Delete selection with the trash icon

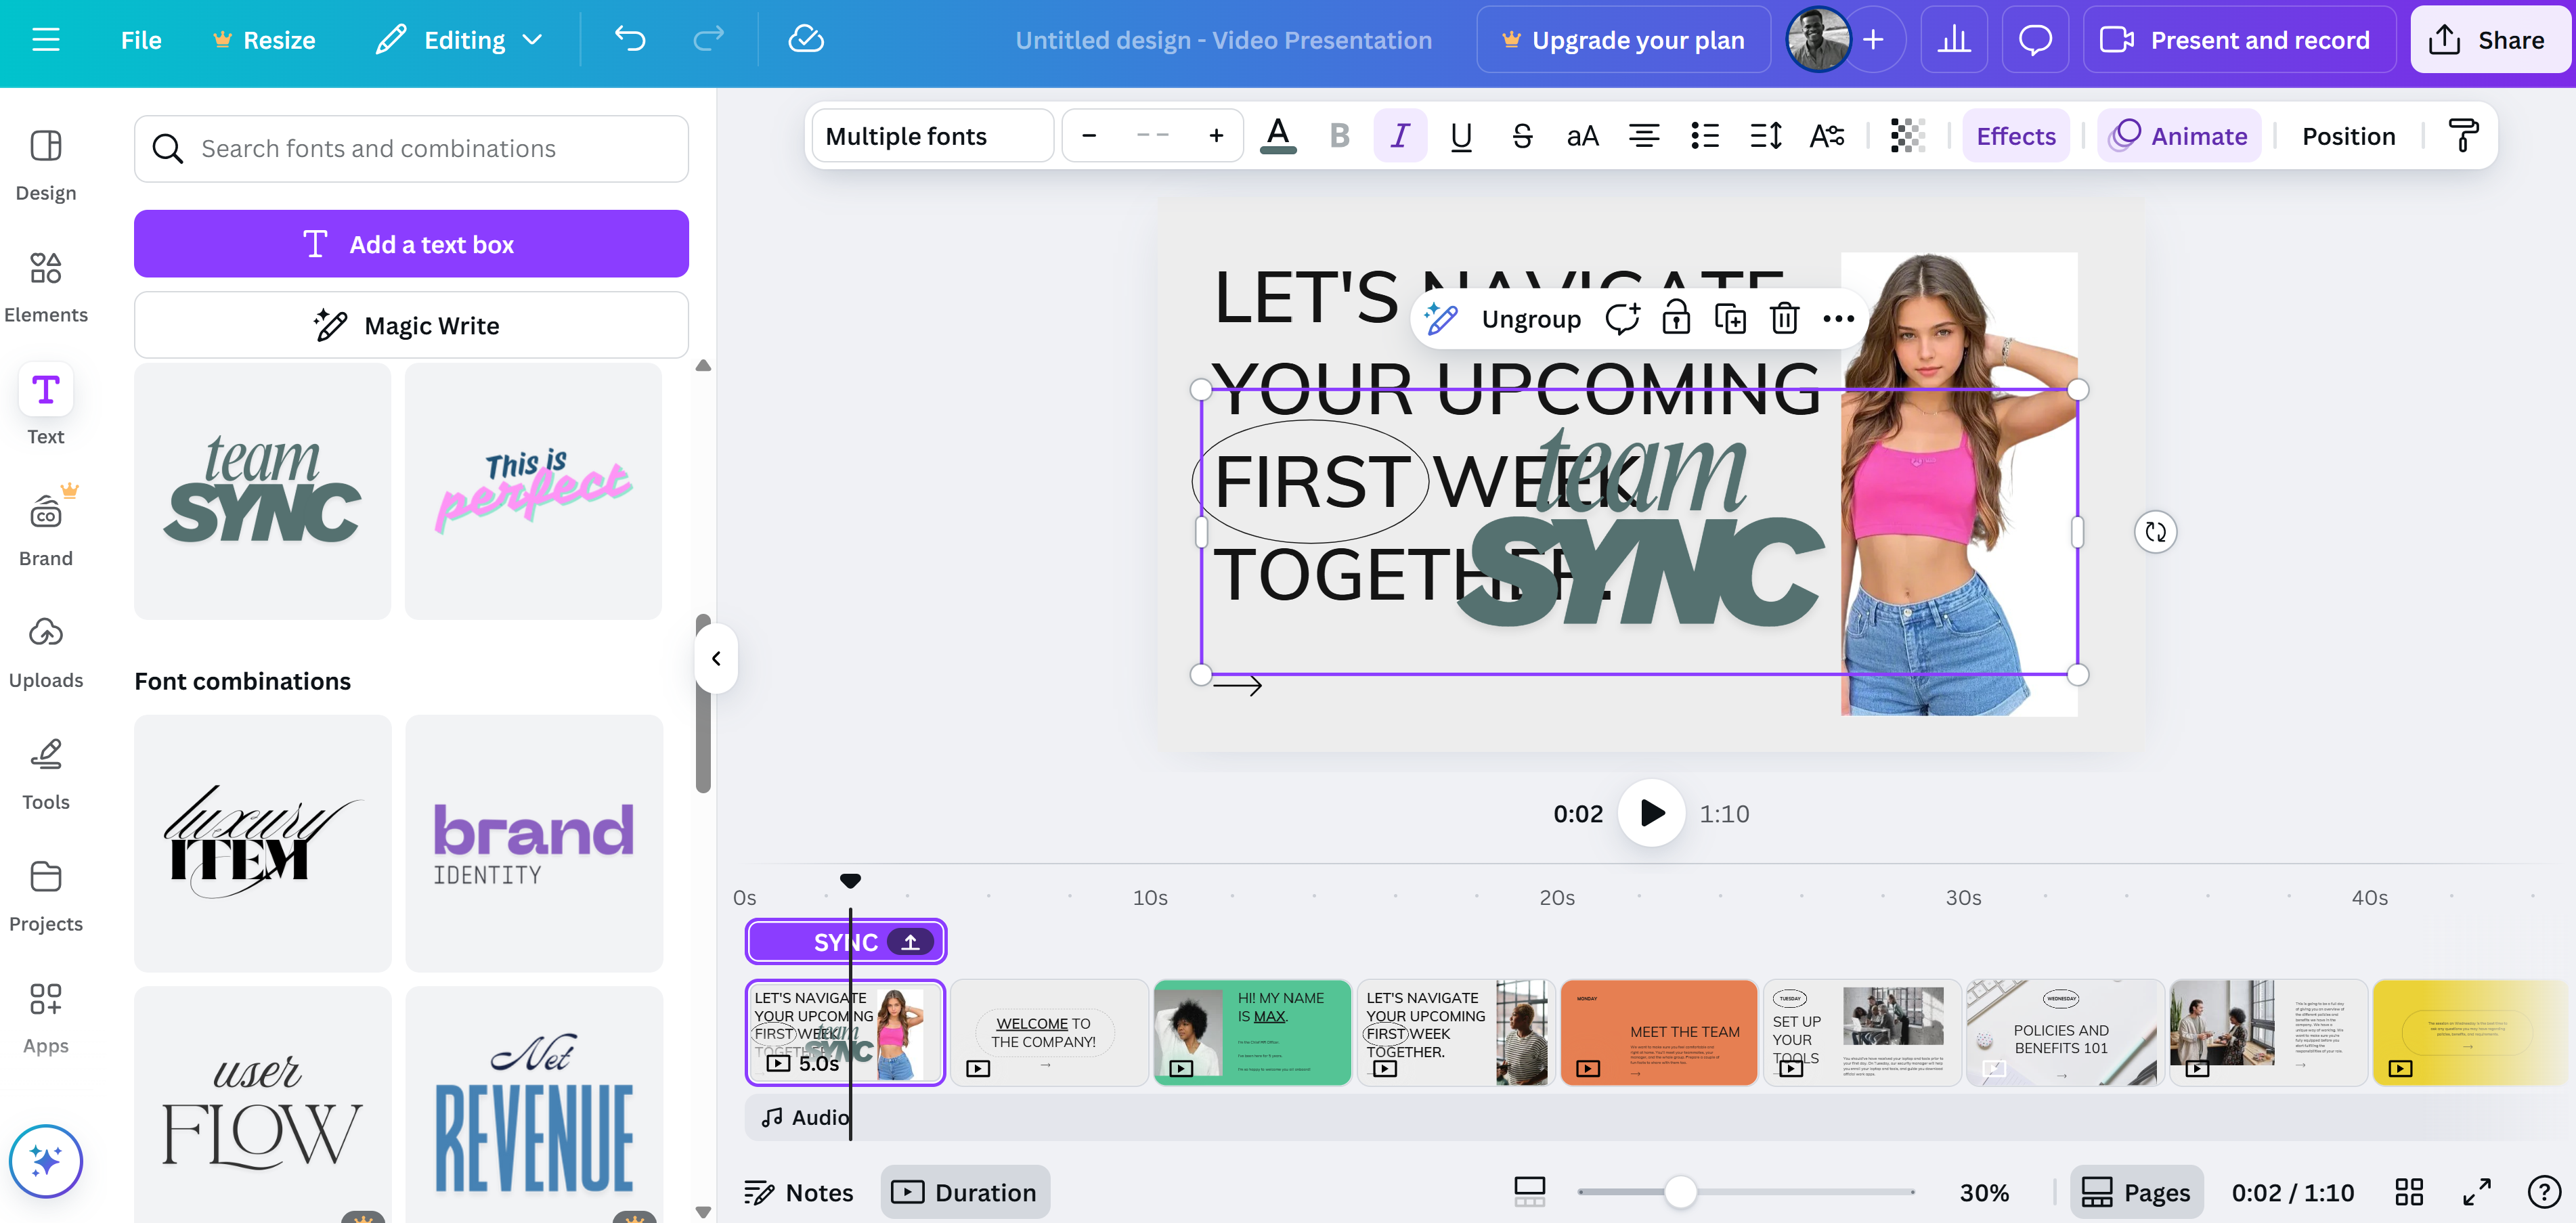1784,319
